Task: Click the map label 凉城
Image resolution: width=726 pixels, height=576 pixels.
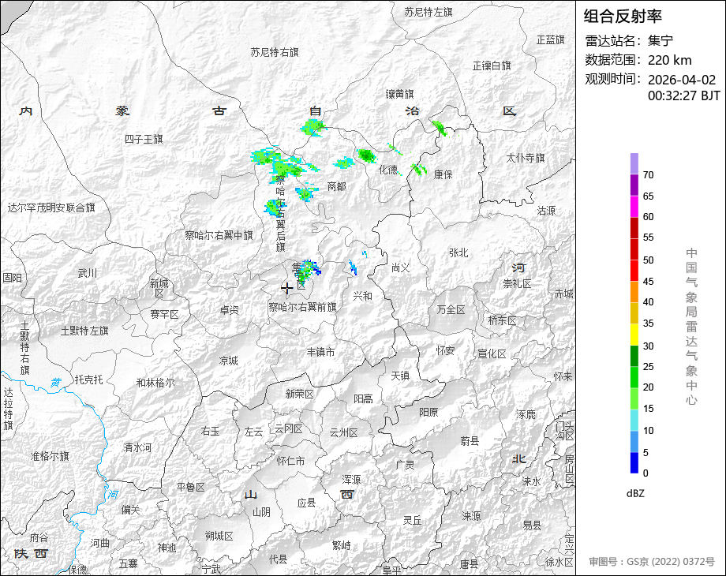Action: point(229,361)
